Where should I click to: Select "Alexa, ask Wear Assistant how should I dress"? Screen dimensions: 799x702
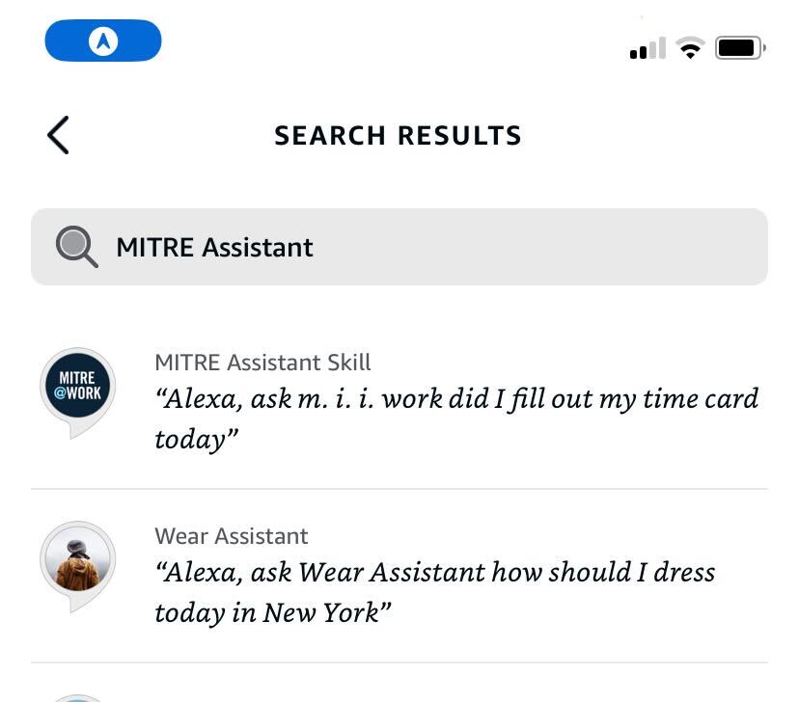(435, 572)
